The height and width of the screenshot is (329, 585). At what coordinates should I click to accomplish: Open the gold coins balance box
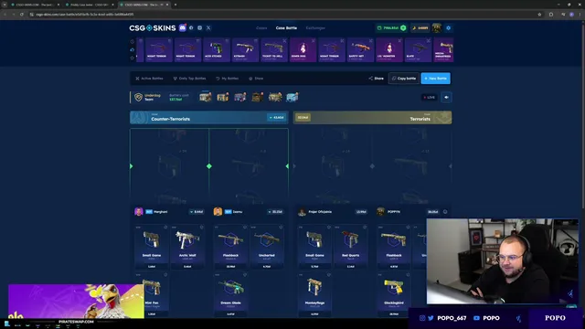click(x=420, y=28)
